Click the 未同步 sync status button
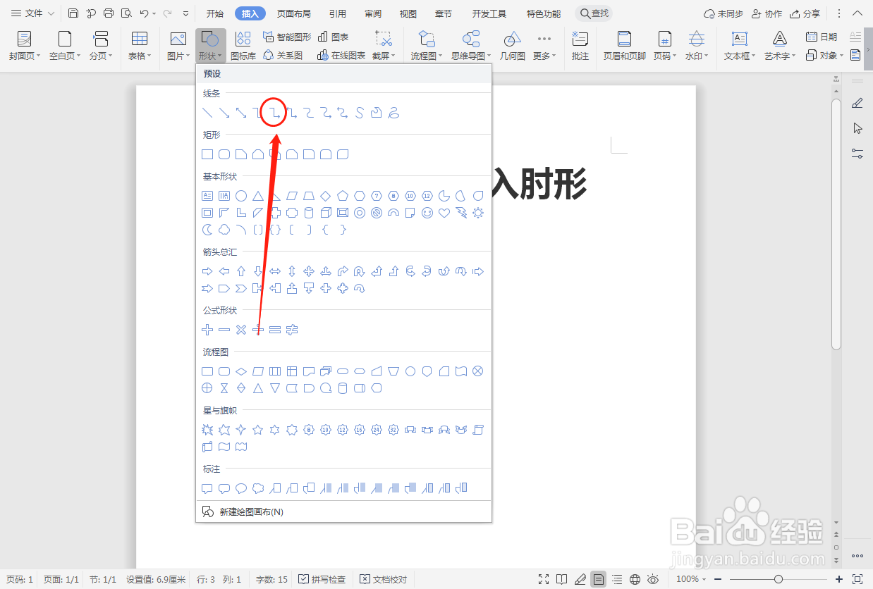This screenshot has width=873, height=589. 724,13
